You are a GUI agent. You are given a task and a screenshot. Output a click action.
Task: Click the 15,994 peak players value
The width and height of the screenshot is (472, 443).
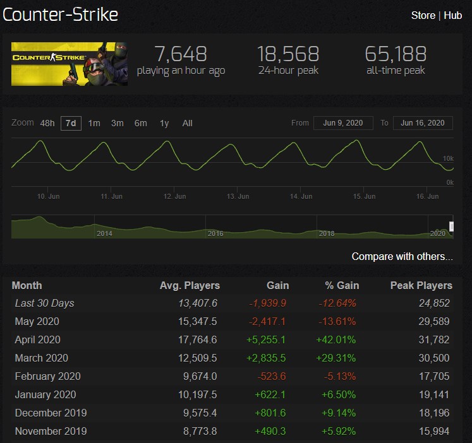coord(434,431)
